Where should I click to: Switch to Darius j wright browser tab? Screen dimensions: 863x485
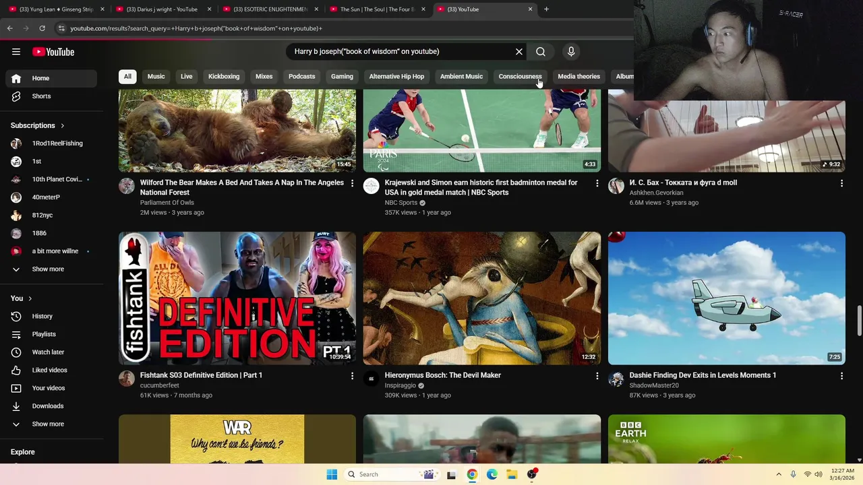[162, 9]
